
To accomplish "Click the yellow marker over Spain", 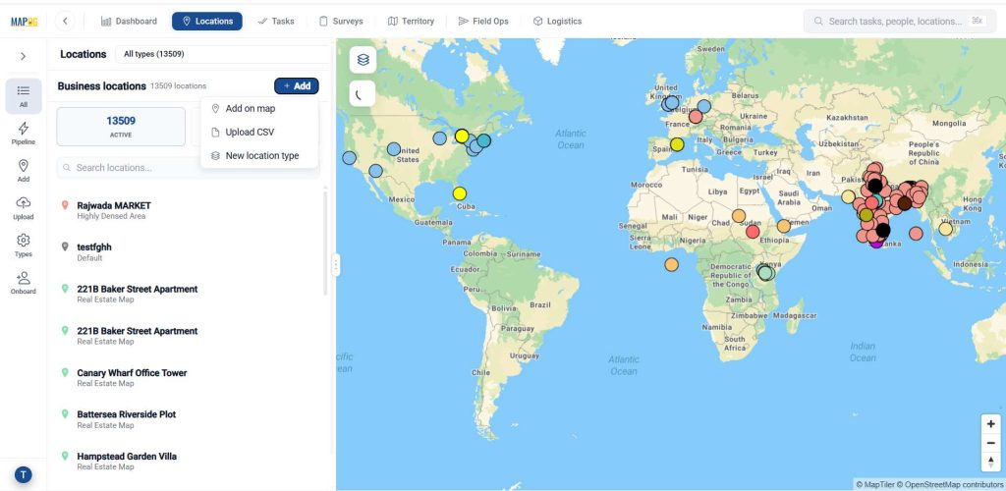I will coord(677,144).
